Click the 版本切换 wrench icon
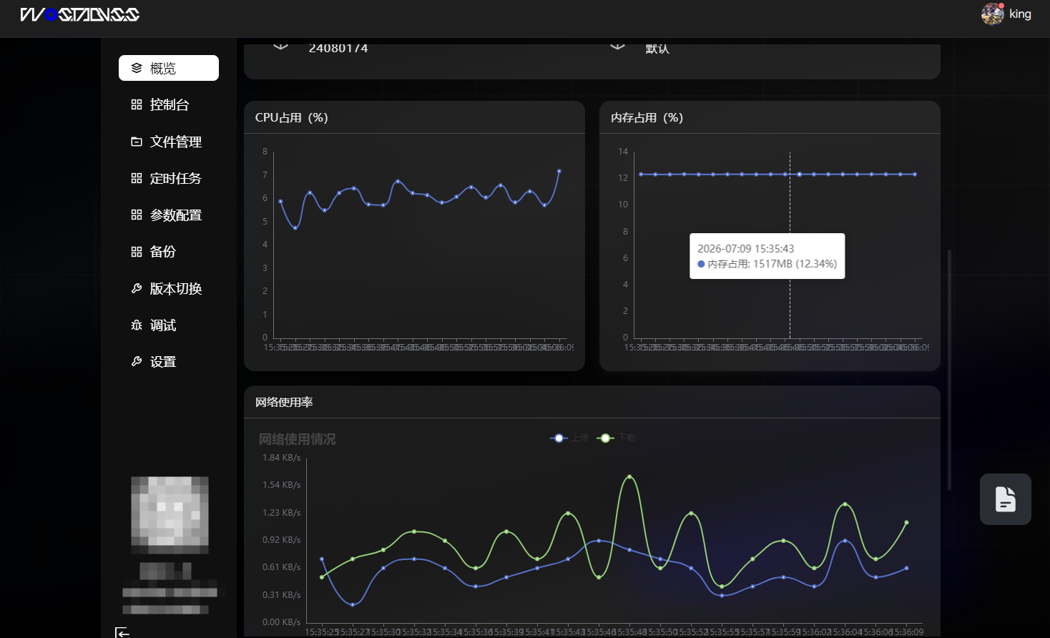This screenshot has width=1050, height=638. click(x=137, y=288)
